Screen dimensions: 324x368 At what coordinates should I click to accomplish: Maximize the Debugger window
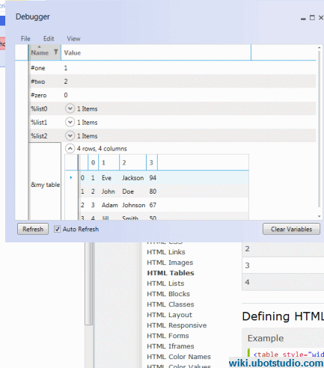point(312,18)
